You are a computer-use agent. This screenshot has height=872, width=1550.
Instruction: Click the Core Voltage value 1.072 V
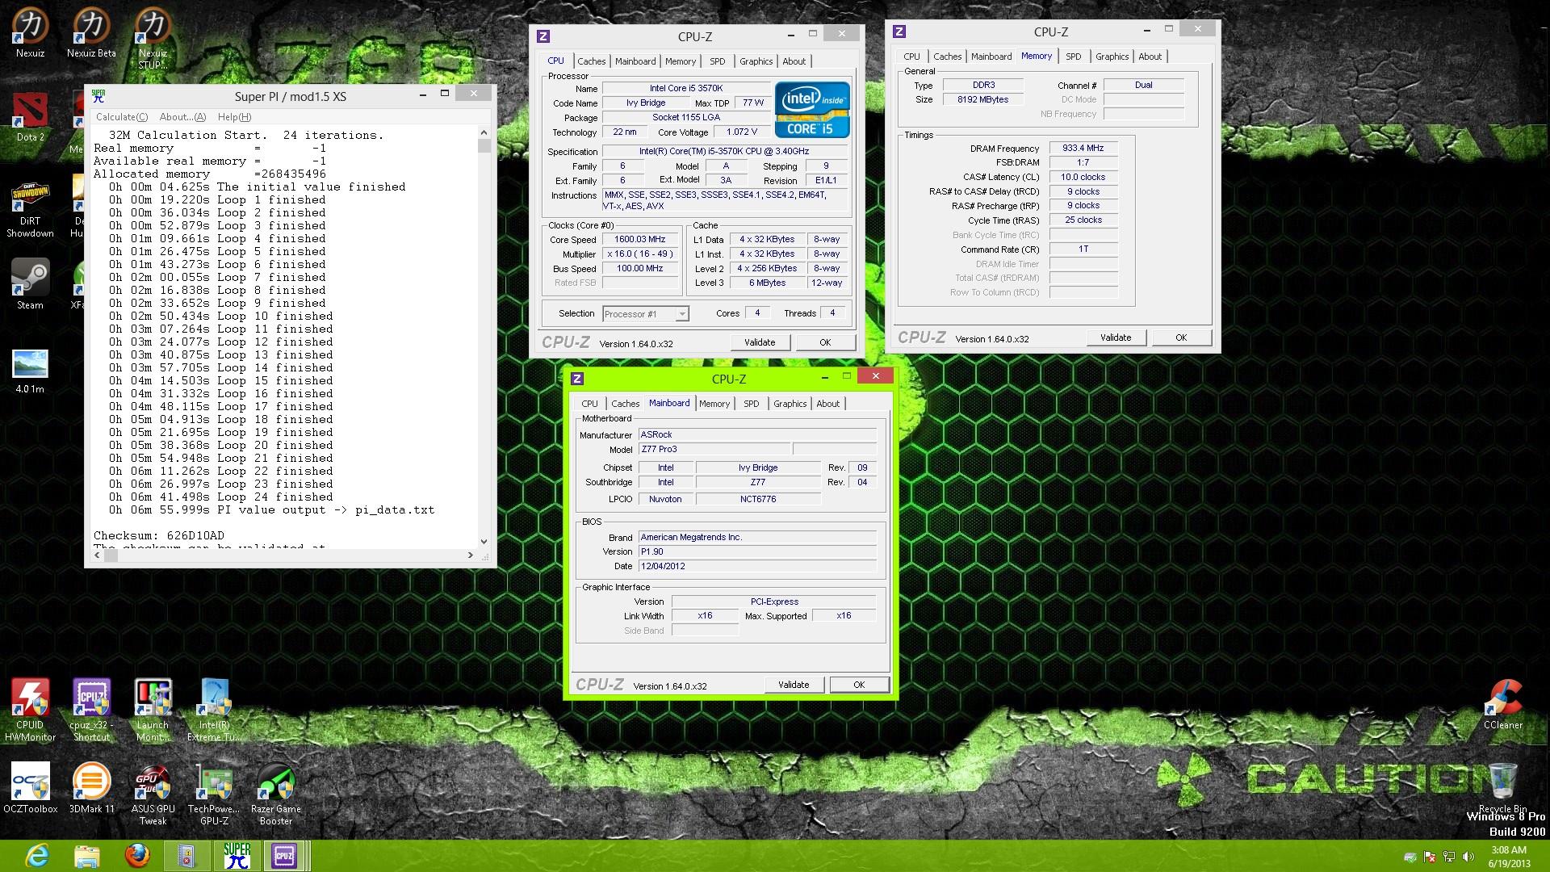[741, 132]
